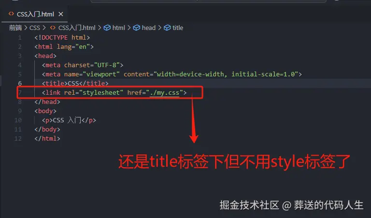The image size is (371, 218).
Task: Click the html file icon in breadcrumb
Action: tap(53, 28)
